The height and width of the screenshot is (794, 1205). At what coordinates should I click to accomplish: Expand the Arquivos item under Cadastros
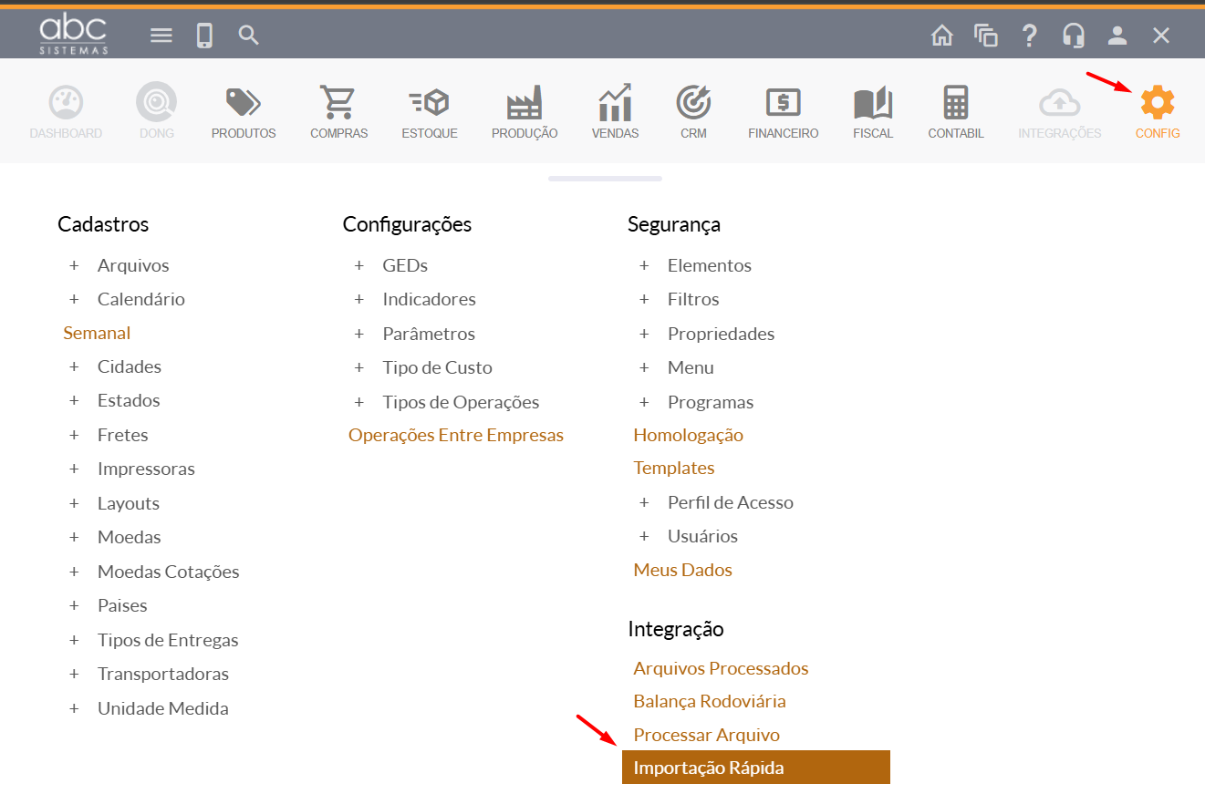point(74,265)
